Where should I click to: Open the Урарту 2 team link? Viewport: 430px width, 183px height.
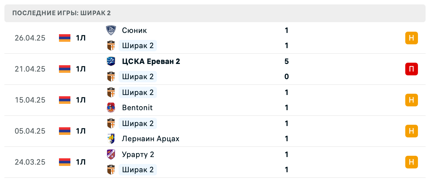[x=138, y=155]
